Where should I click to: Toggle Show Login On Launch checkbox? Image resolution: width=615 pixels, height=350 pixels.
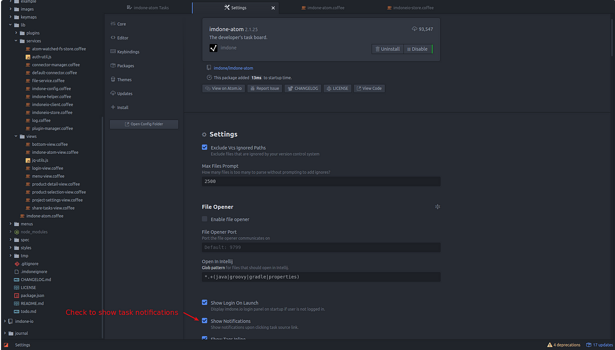(205, 303)
